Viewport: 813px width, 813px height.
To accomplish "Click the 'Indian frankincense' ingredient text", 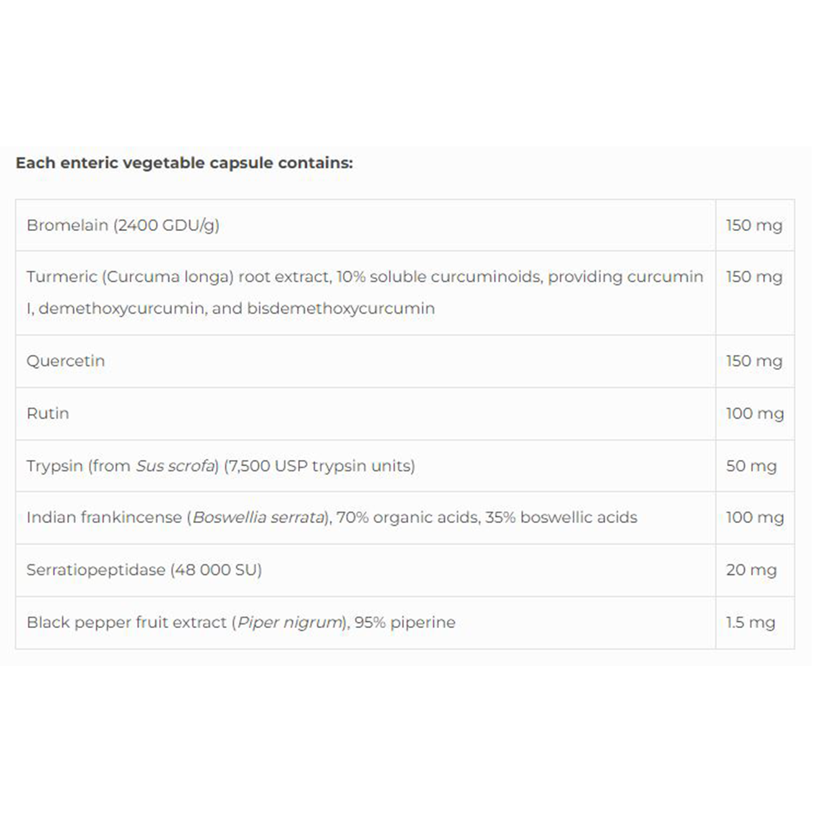I will tap(104, 518).
